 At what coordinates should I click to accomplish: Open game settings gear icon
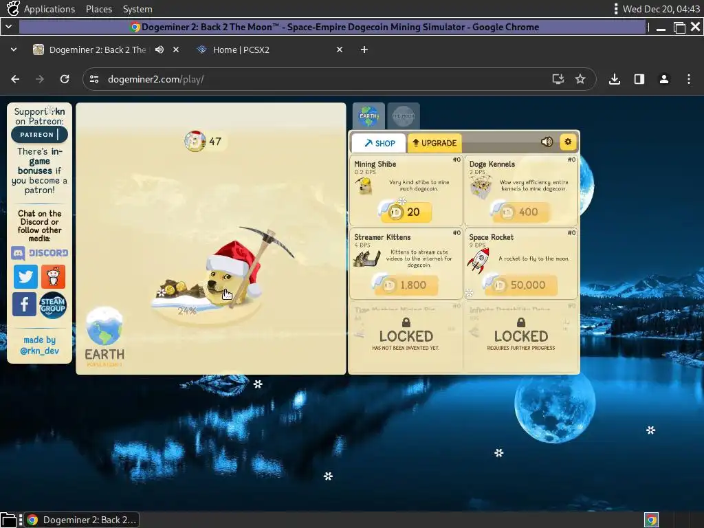568,142
